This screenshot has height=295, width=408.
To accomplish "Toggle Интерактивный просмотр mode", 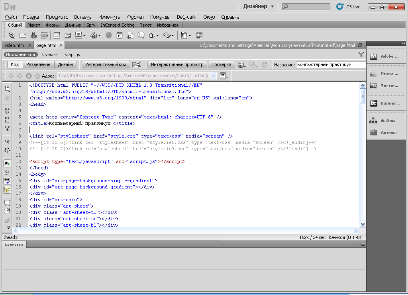I will [177, 64].
